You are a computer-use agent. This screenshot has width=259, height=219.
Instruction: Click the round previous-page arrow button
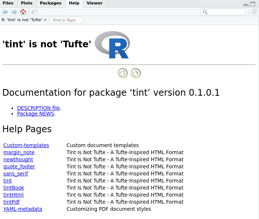[122, 73]
